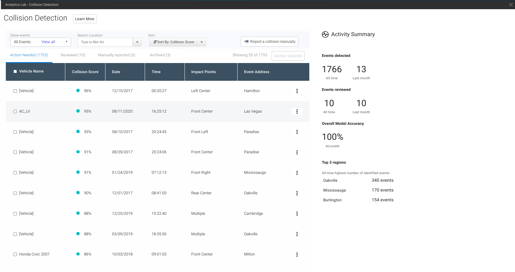The image size is (515, 272).
Task: Click the Activity Summary pulse icon
Action: (x=325, y=35)
